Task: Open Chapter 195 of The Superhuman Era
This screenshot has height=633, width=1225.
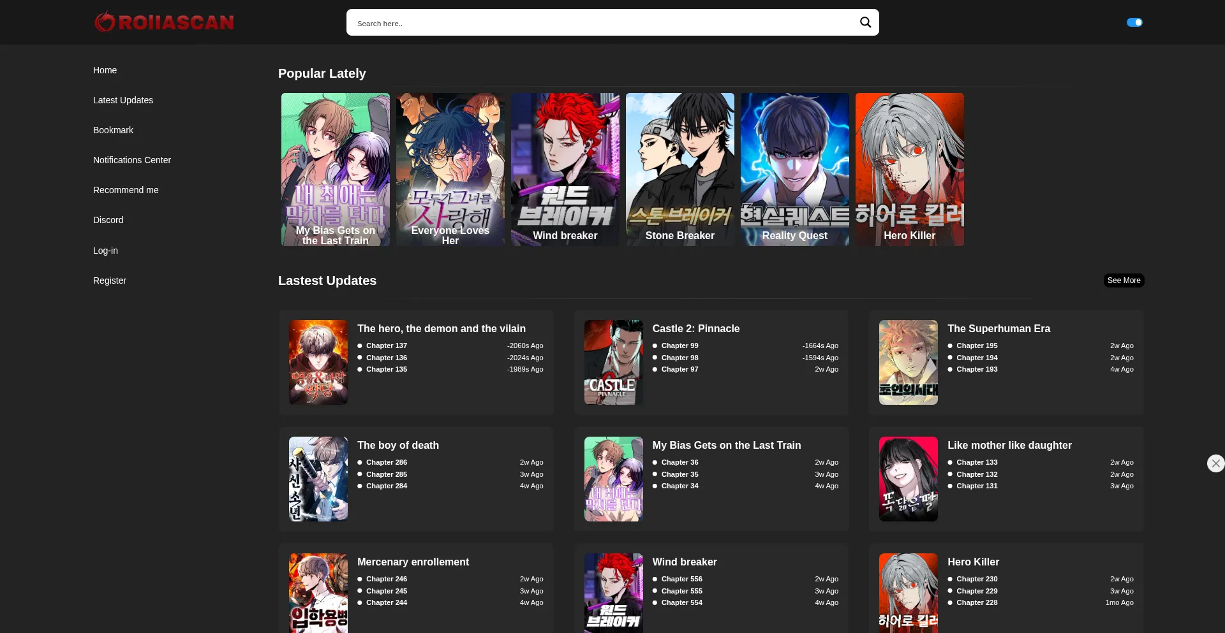Action: 977,346
